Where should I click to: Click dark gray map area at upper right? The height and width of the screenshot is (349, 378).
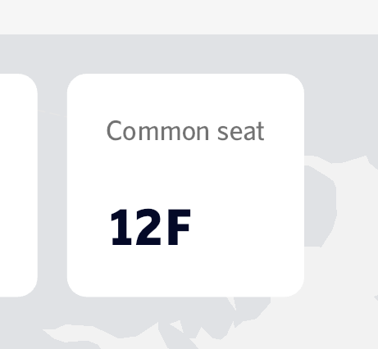(x=342, y=96)
